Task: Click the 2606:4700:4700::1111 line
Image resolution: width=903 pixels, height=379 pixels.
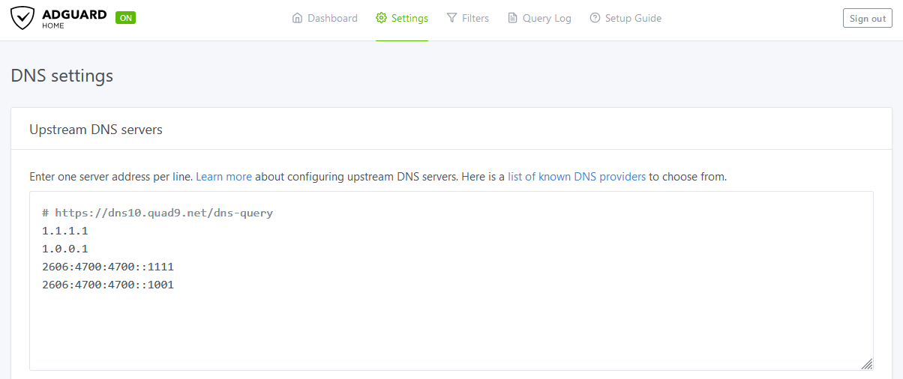Action: click(x=108, y=267)
